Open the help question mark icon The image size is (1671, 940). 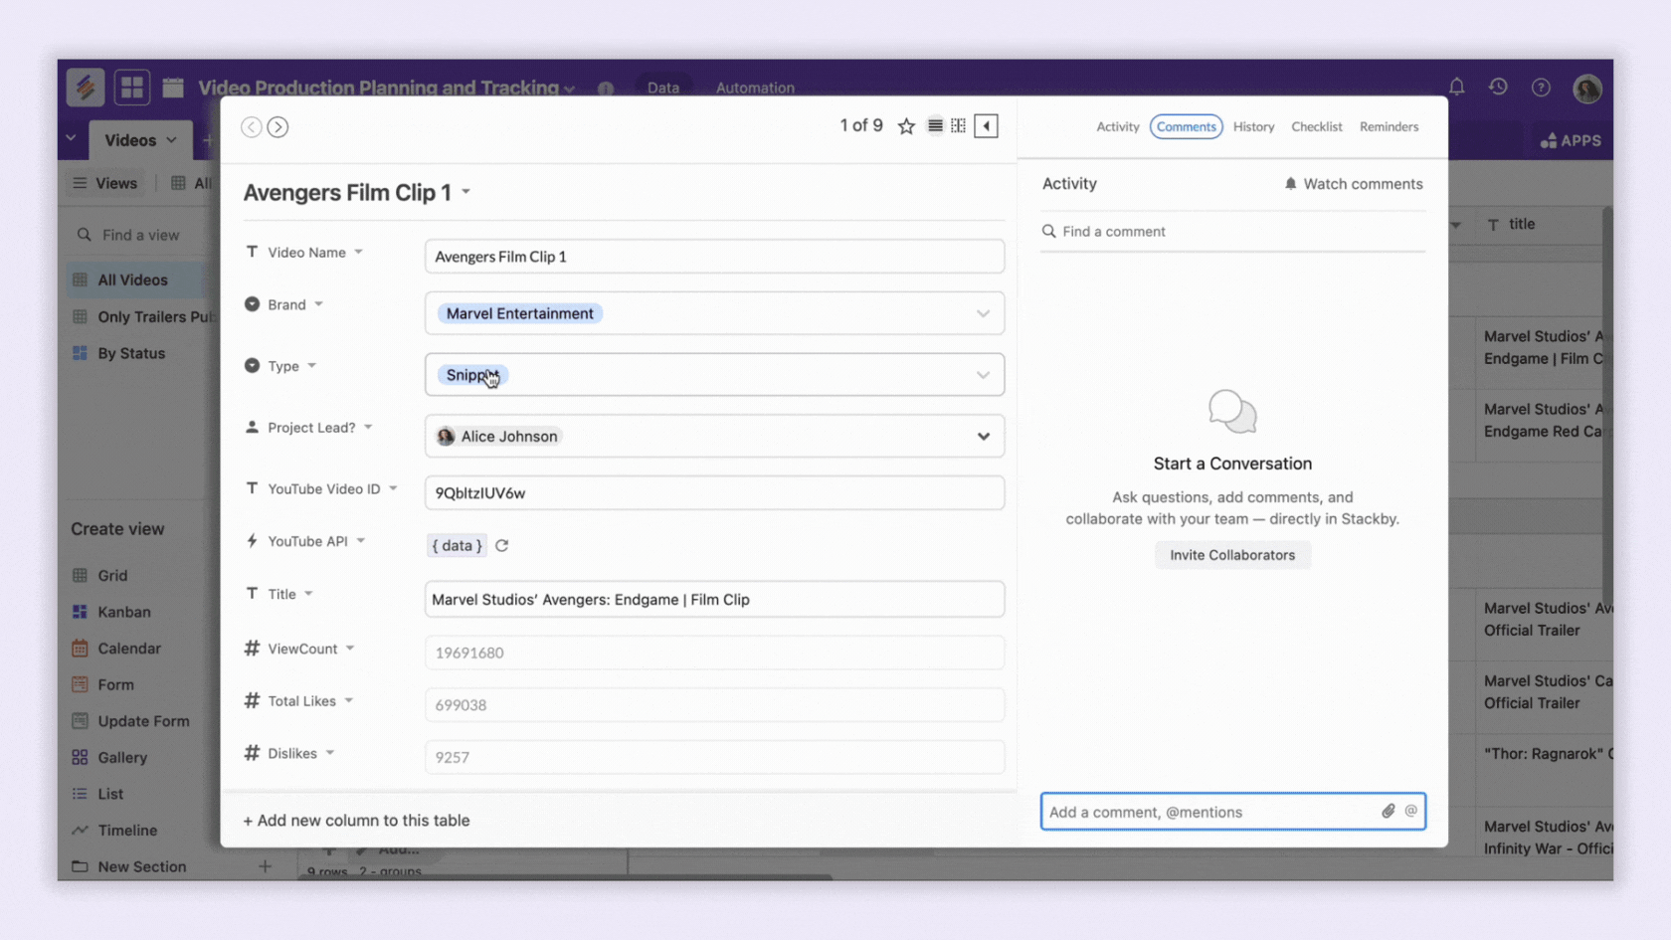tap(1541, 88)
